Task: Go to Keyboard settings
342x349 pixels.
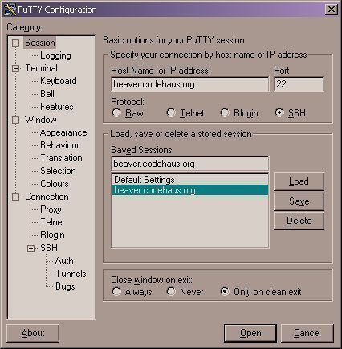Action: [x=59, y=81]
